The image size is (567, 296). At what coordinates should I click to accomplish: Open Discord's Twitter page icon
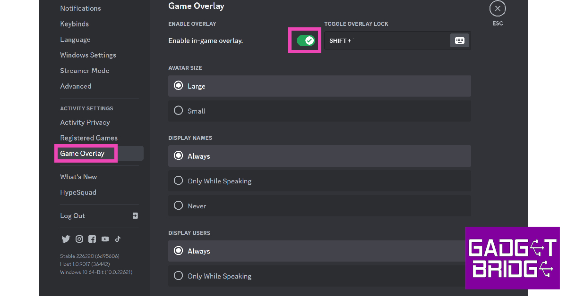66,239
